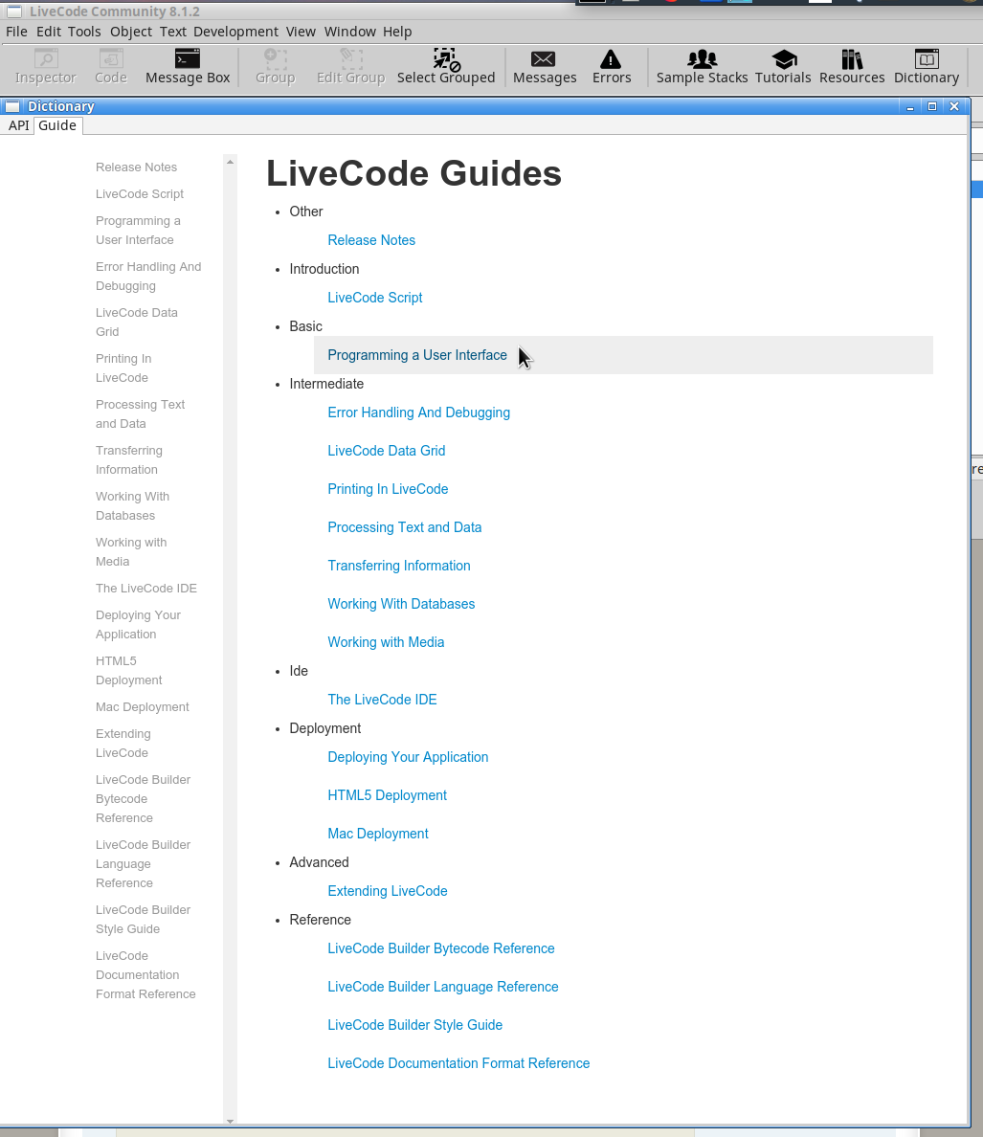The image size is (983, 1137).
Task: Open the HTML5 Deployment link in main list
Action: point(387,795)
